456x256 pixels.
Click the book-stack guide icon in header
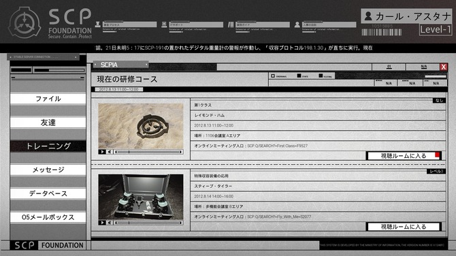[231, 25]
